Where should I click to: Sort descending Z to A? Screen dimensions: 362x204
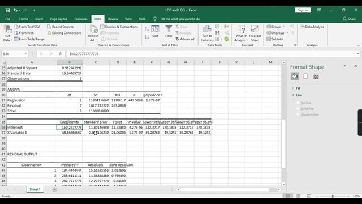coord(147,37)
